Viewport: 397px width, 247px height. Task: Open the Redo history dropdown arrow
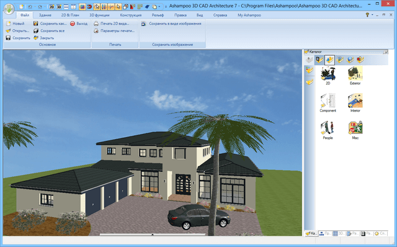45,7
